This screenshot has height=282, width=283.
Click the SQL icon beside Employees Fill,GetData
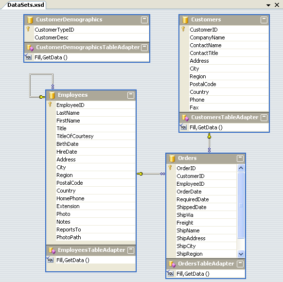coord(50,260)
